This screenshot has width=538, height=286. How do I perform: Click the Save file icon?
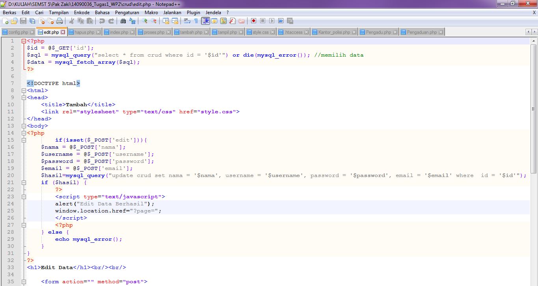tap(23, 21)
